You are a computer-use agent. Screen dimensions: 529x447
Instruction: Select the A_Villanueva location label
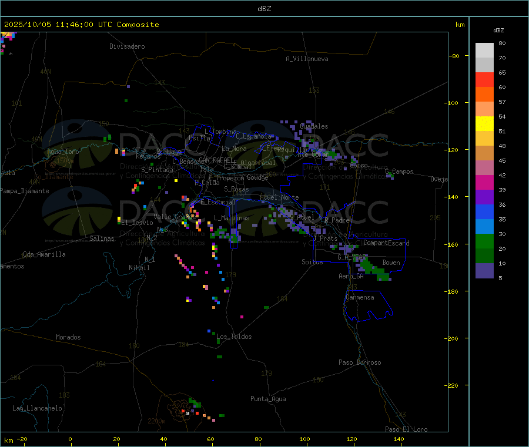point(307,59)
